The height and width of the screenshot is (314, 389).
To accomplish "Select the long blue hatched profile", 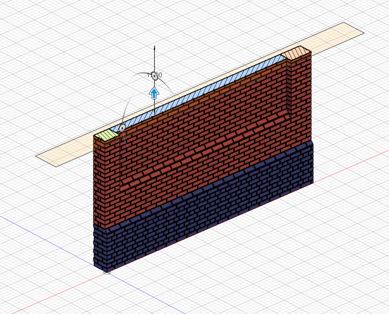I will click(198, 94).
